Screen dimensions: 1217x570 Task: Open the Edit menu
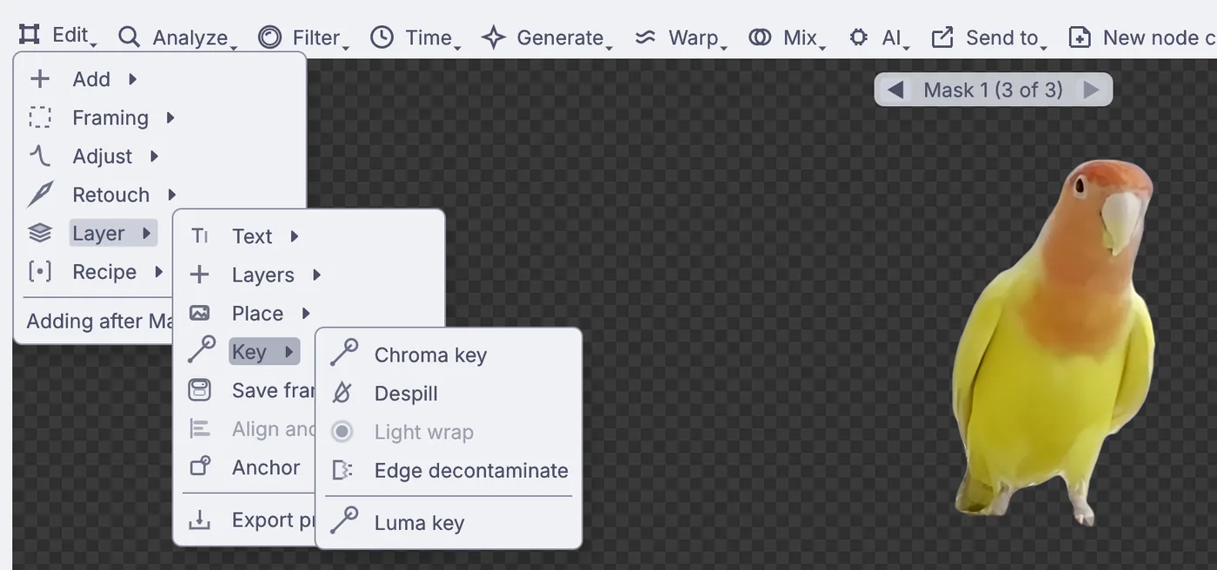pos(57,36)
